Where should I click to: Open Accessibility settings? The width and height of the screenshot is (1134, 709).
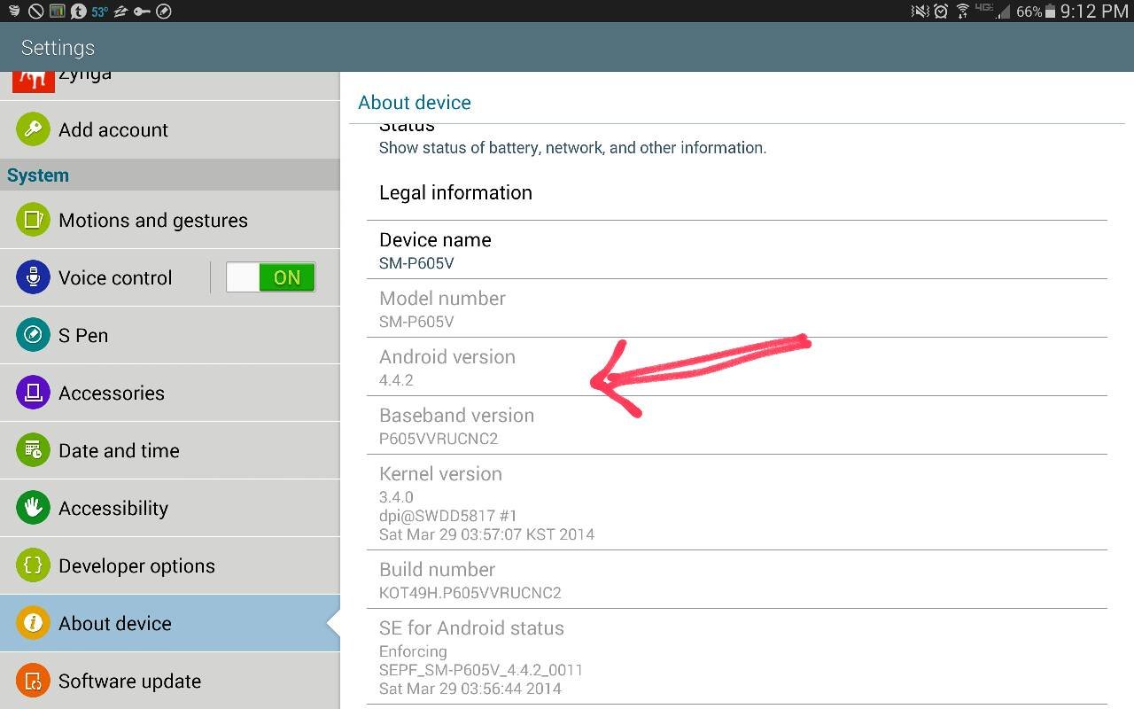[x=170, y=508]
